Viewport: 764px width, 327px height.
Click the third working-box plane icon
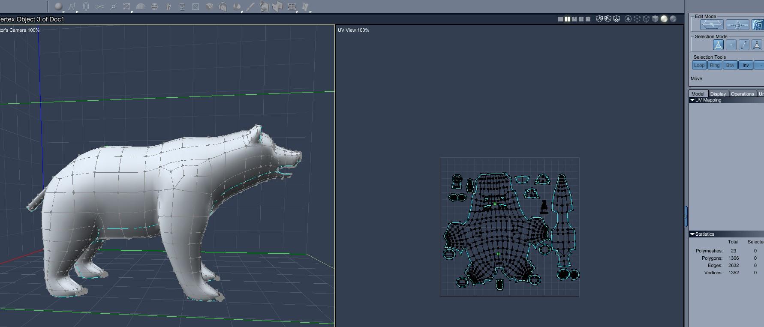tap(617, 19)
